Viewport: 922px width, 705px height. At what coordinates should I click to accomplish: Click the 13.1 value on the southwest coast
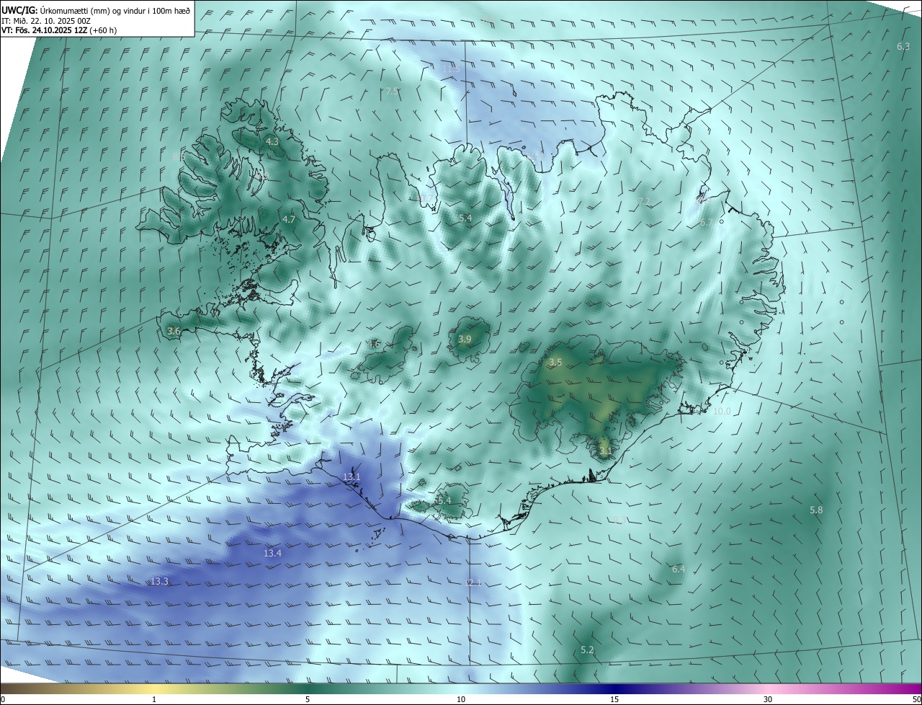click(352, 477)
